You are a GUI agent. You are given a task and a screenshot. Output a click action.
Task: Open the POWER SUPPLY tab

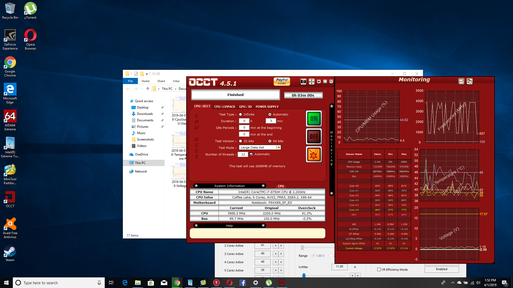267,106
